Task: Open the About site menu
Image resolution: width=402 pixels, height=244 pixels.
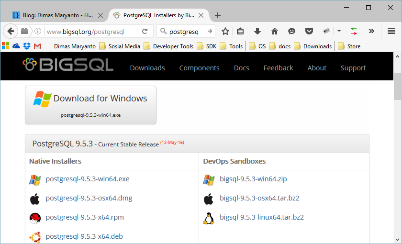Action: 317,68
